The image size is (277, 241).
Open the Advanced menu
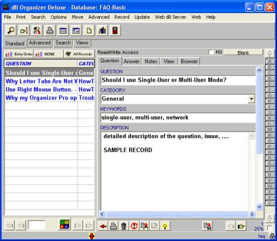99,17
